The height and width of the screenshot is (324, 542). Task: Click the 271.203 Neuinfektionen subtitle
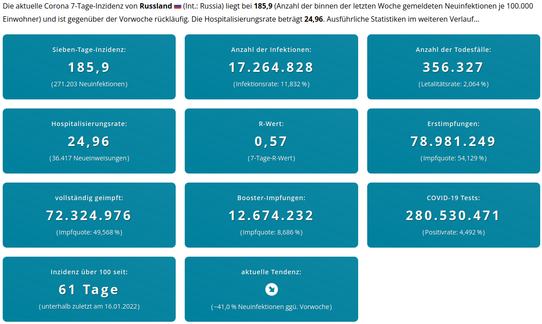coord(89,84)
